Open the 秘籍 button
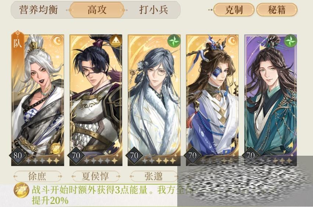 (x=277, y=10)
